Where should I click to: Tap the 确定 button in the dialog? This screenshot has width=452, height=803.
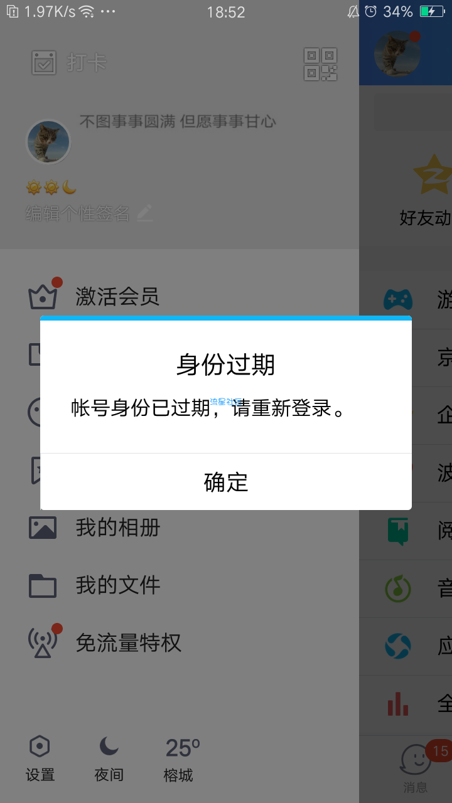226,482
